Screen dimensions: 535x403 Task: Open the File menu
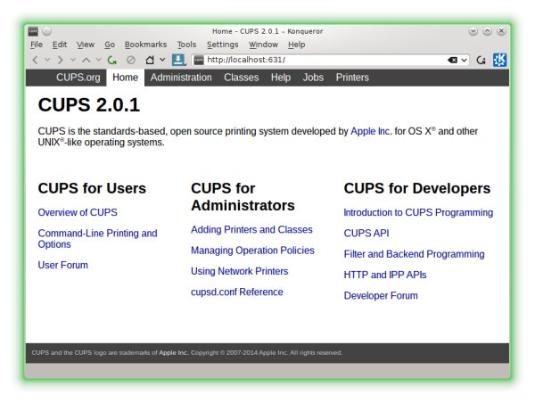click(x=37, y=45)
